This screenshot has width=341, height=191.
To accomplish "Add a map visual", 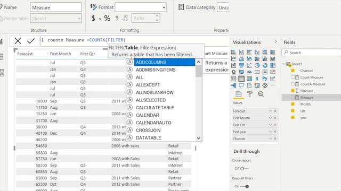I will tap(233, 72).
